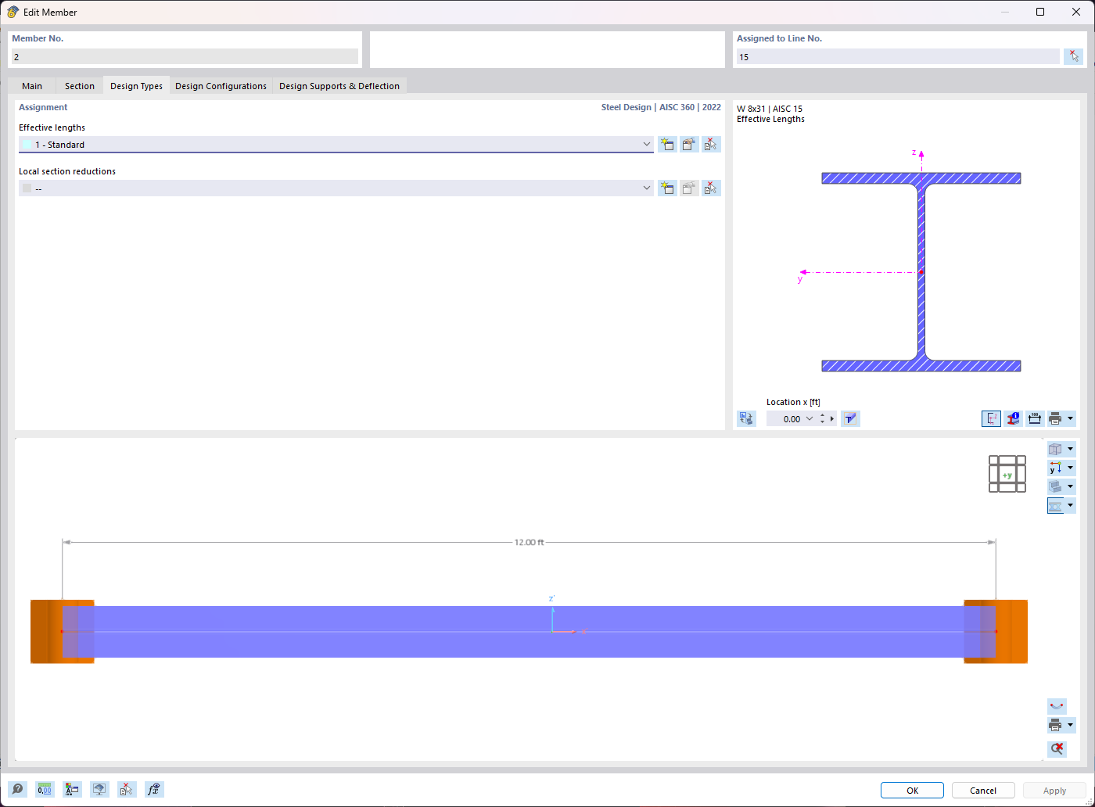
Task: Open the Location x value dropdown
Action: [x=810, y=419]
